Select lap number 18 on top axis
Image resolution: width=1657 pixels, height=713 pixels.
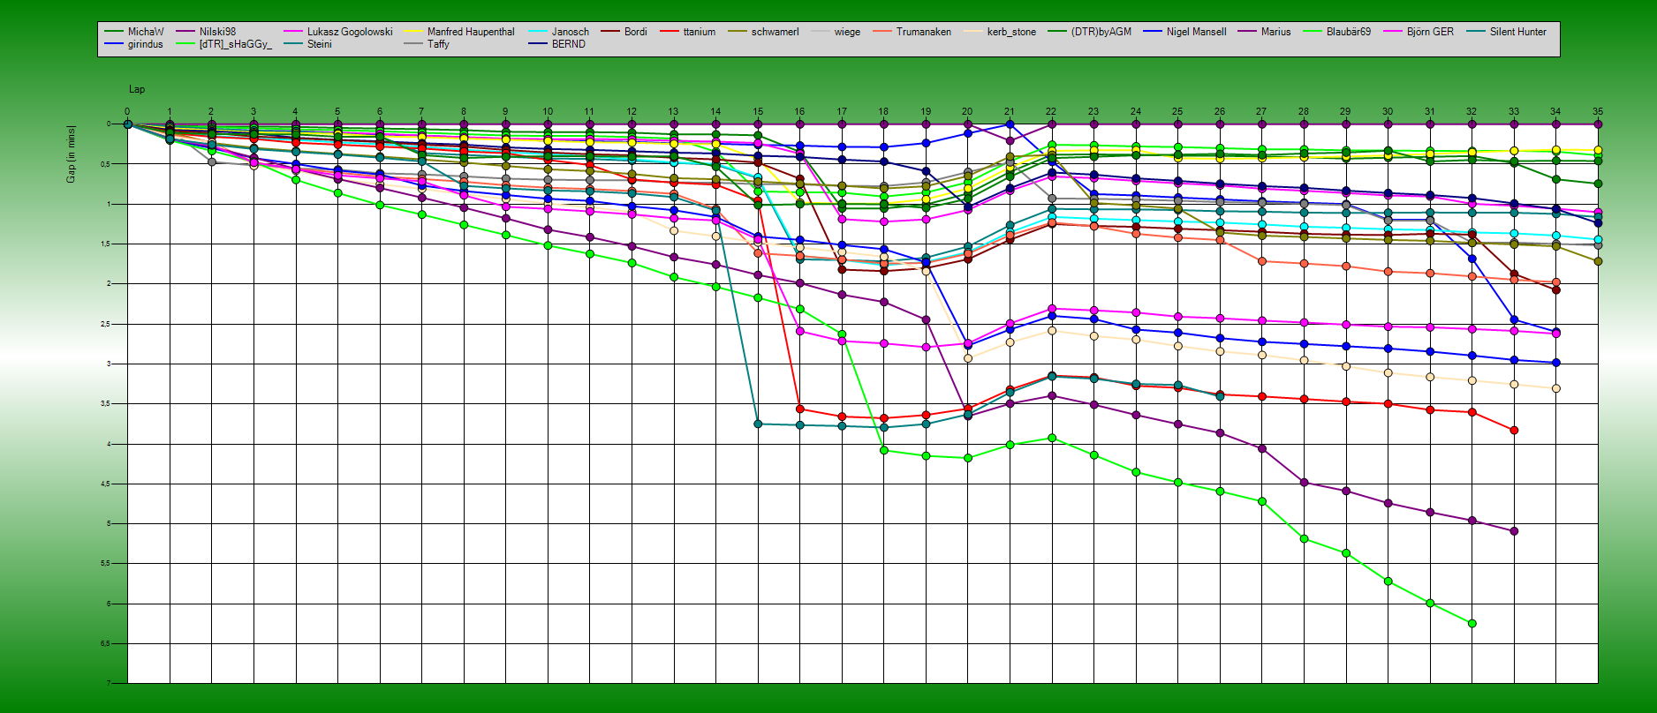pos(883,112)
